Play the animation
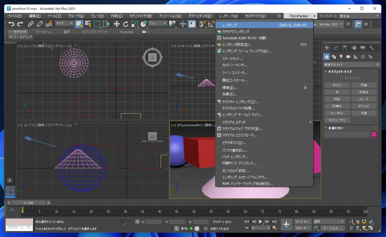 (x=261, y=222)
